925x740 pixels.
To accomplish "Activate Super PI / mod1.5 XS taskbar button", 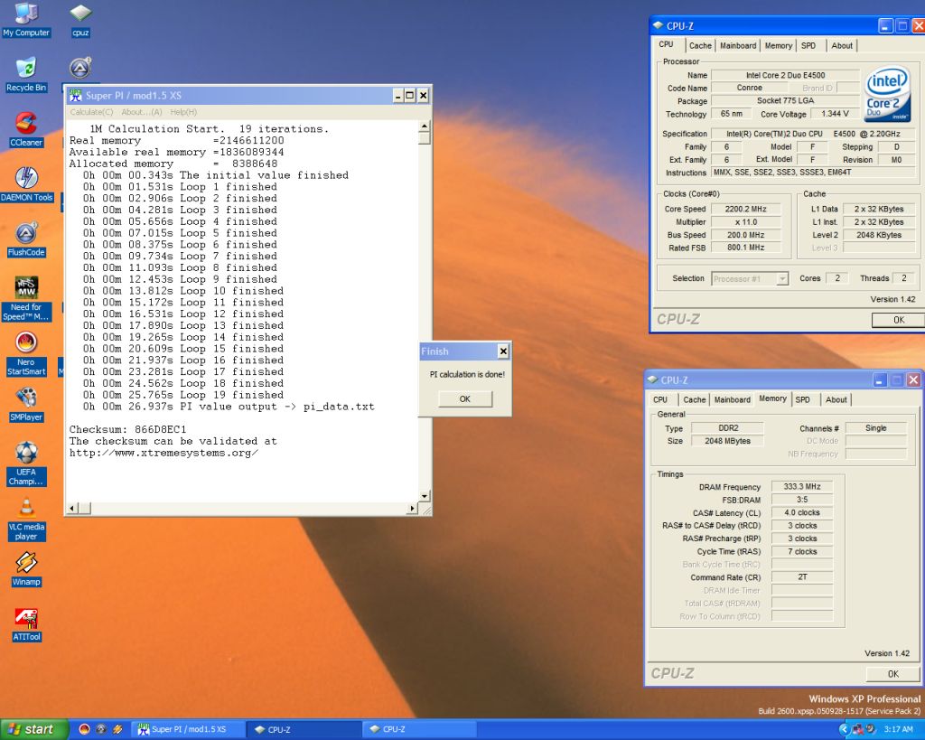I will click(x=188, y=729).
